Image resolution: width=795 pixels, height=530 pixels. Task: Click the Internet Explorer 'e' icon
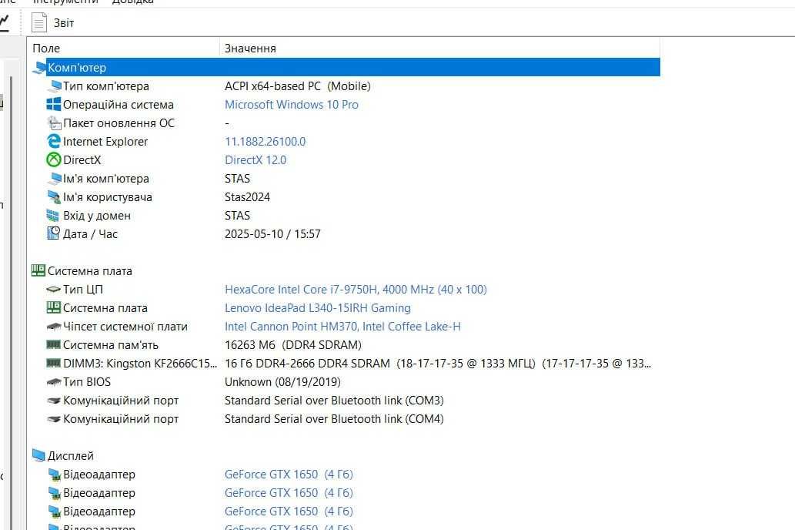[x=54, y=141]
